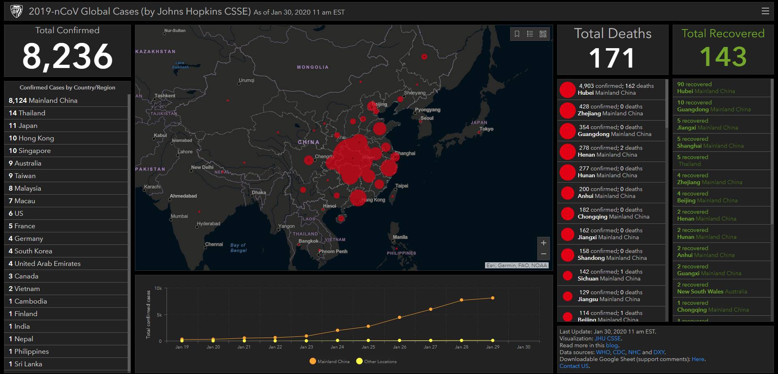The image size is (778, 374).
Task: Select '1 Sri Lanka' in country list
Action: tap(66, 364)
